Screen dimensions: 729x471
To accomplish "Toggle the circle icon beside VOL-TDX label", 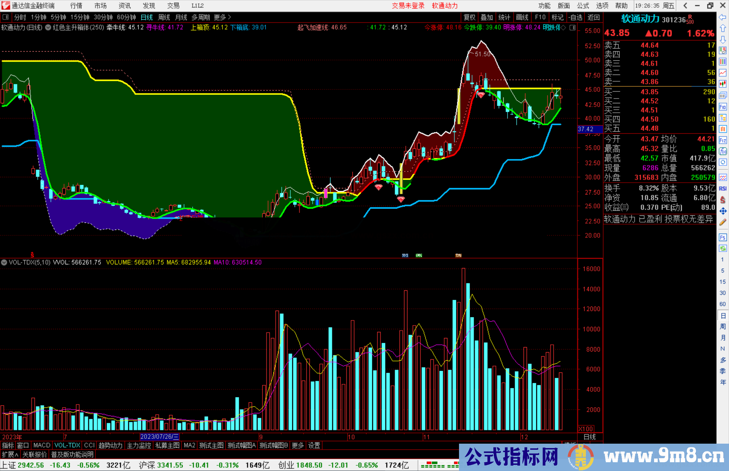I will [4, 262].
